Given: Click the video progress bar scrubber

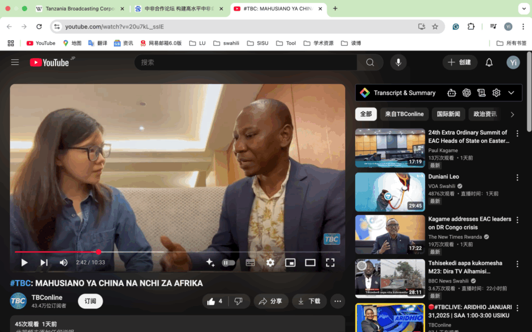Looking at the screenshot, I should (98, 252).
